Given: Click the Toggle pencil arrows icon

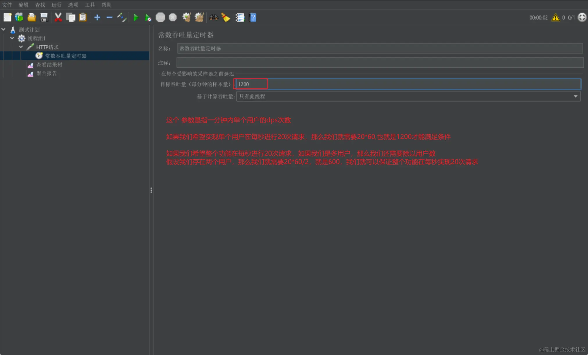Looking at the screenshot, I should (x=122, y=17).
